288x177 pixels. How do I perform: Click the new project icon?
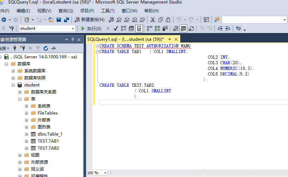pyautogui.click(x=27, y=20)
